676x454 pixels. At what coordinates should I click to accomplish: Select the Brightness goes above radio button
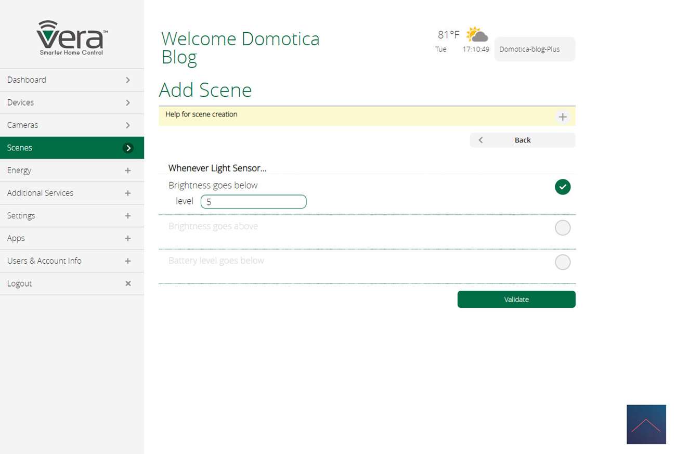(x=562, y=228)
